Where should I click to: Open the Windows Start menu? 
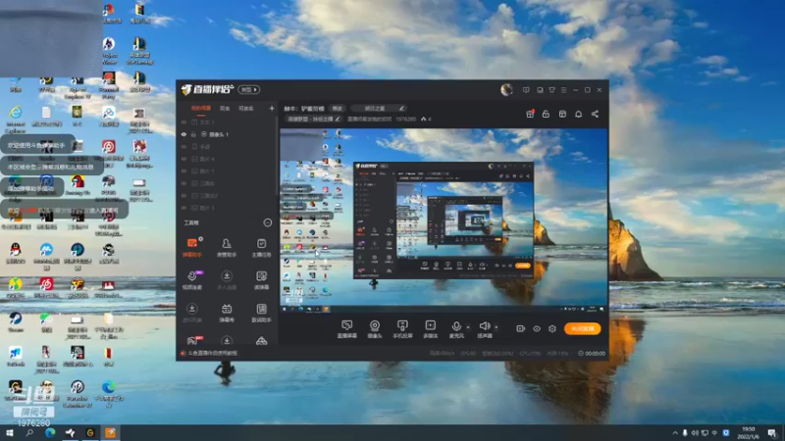pyautogui.click(x=9, y=432)
